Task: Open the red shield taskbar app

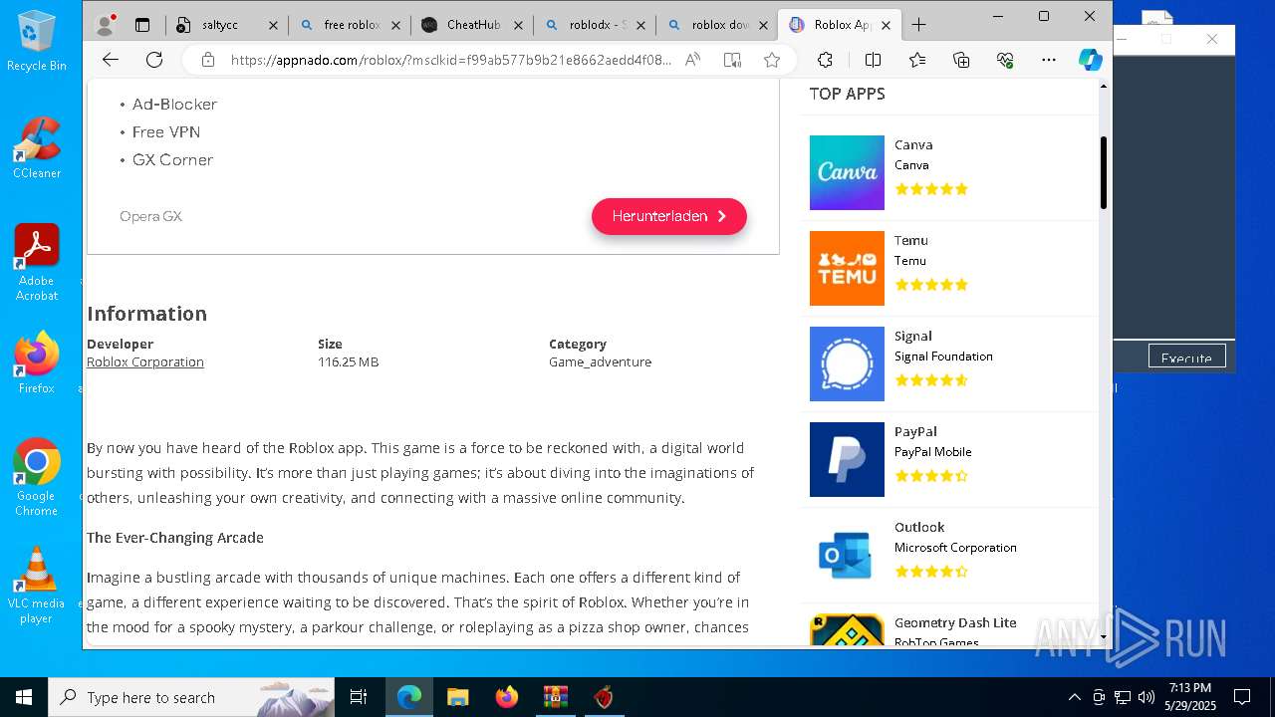Action: tap(603, 697)
